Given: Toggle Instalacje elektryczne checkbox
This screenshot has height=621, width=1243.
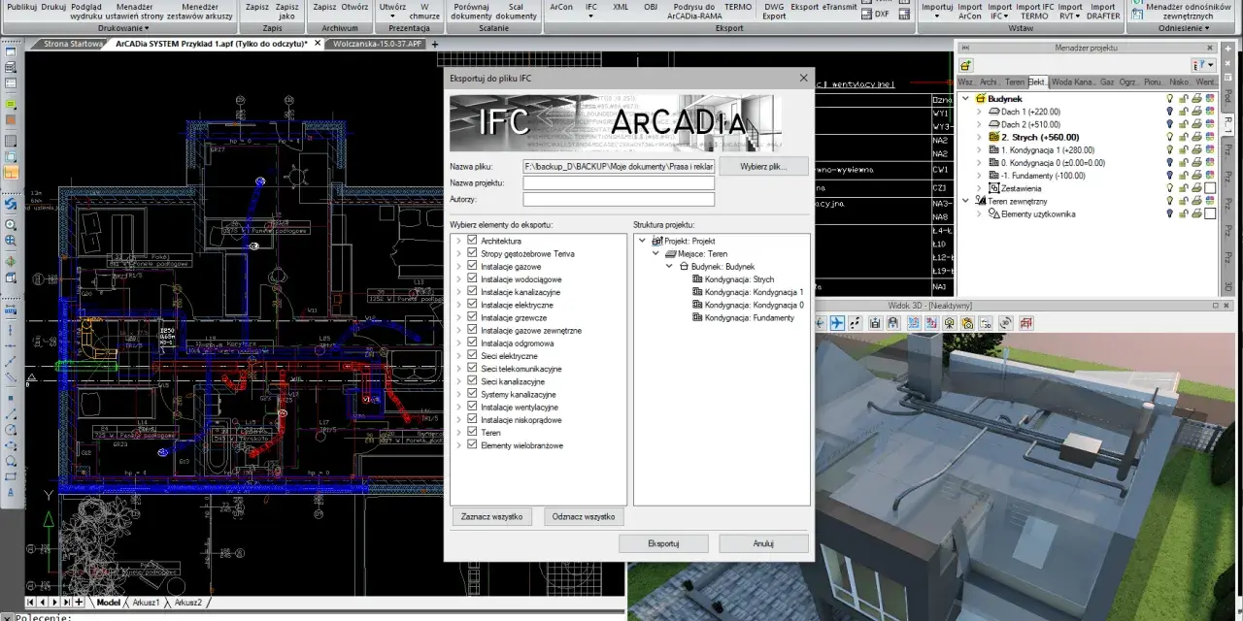Looking at the screenshot, I should tap(472, 304).
